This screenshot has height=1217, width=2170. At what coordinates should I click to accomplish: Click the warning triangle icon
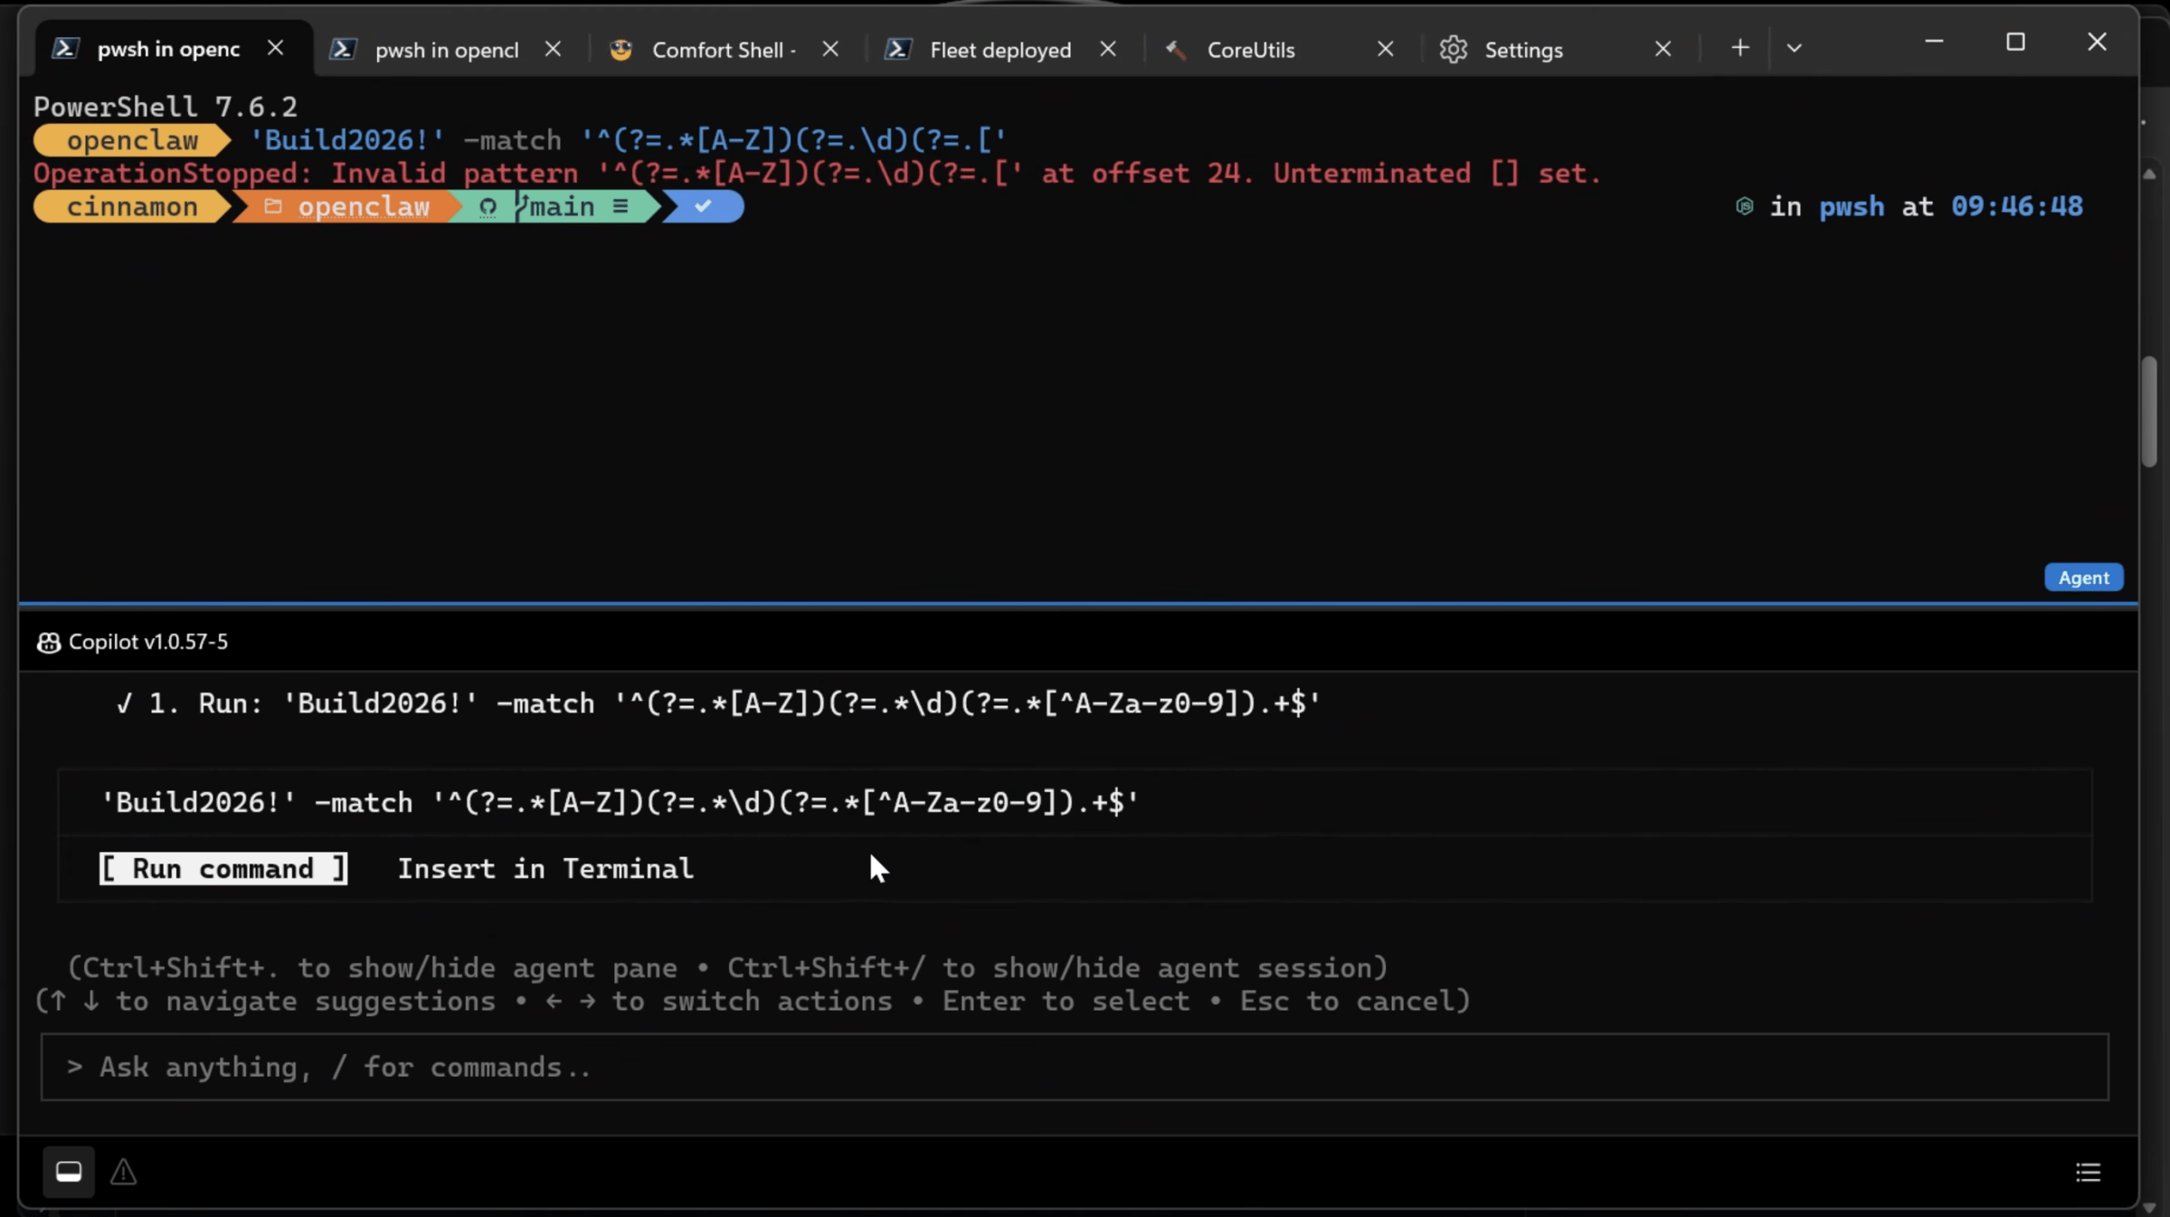(x=123, y=1172)
